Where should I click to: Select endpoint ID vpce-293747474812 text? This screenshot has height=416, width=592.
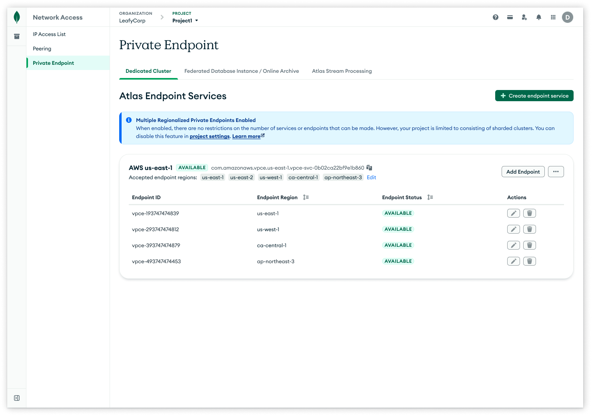[x=156, y=229]
